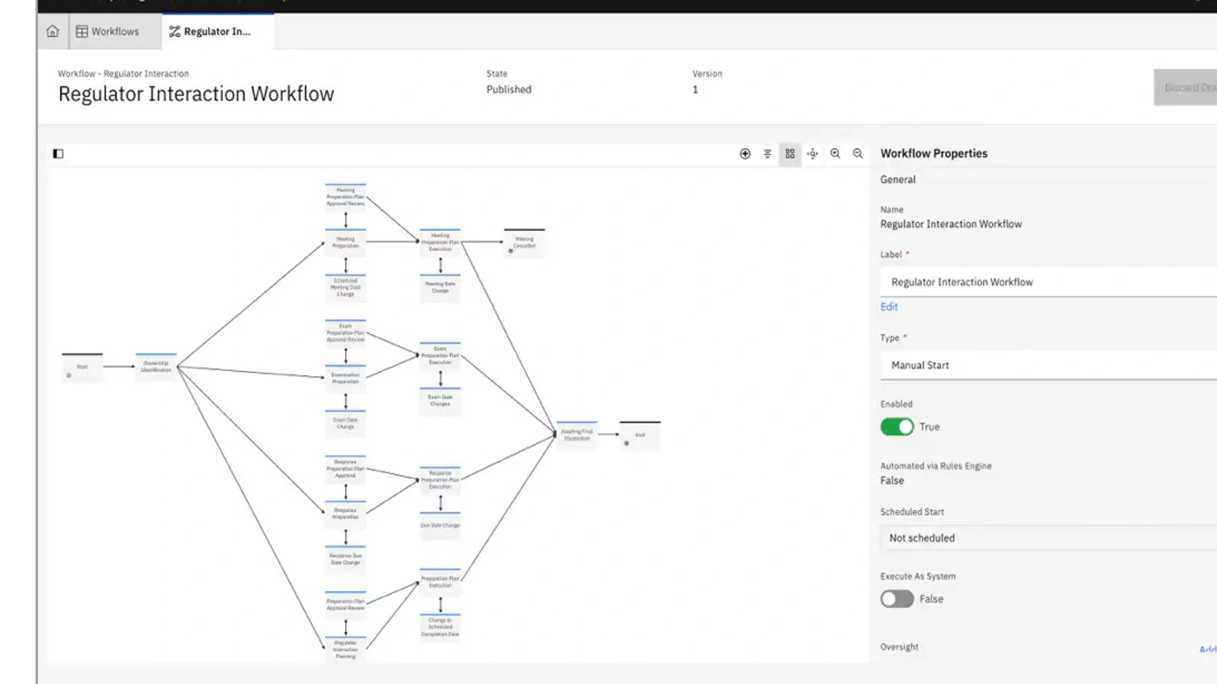Click the Discard Draft button
This screenshot has height=684, width=1217.
pos(1187,88)
